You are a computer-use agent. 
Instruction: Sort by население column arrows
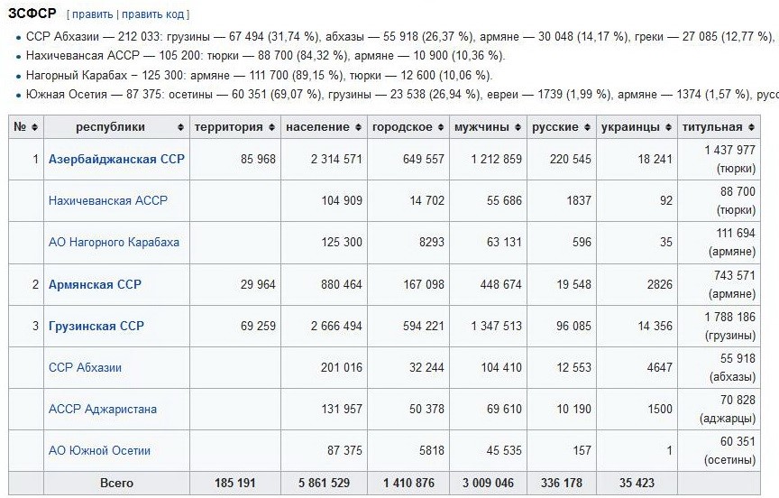pos(358,127)
